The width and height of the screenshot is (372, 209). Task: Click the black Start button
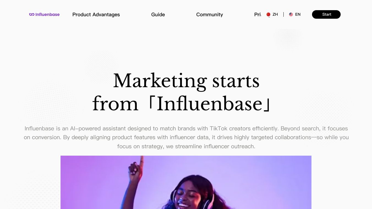click(326, 15)
